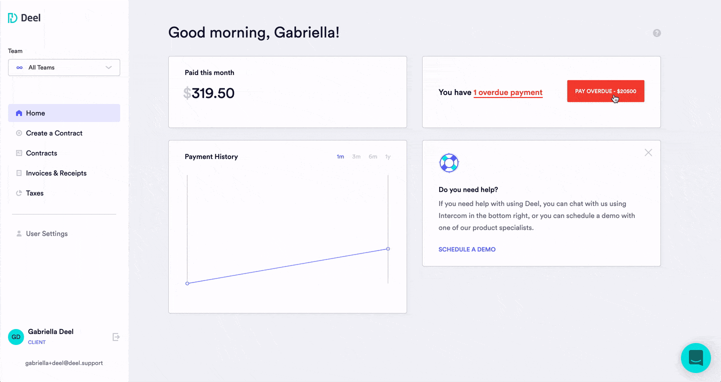Click the lifebuoy help icon
The width and height of the screenshot is (721, 382).
pyautogui.click(x=449, y=163)
